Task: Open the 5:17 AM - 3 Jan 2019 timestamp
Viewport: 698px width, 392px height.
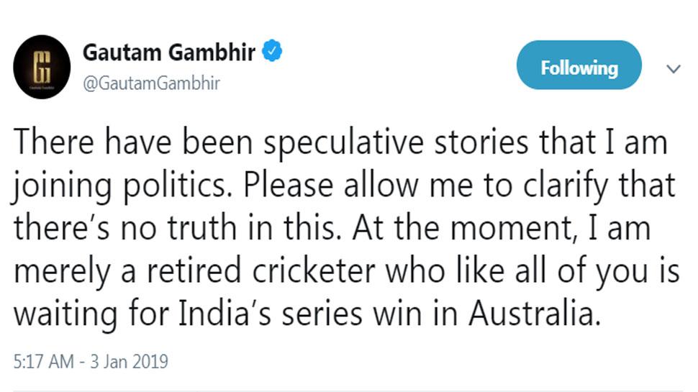Action: coord(91,361)
